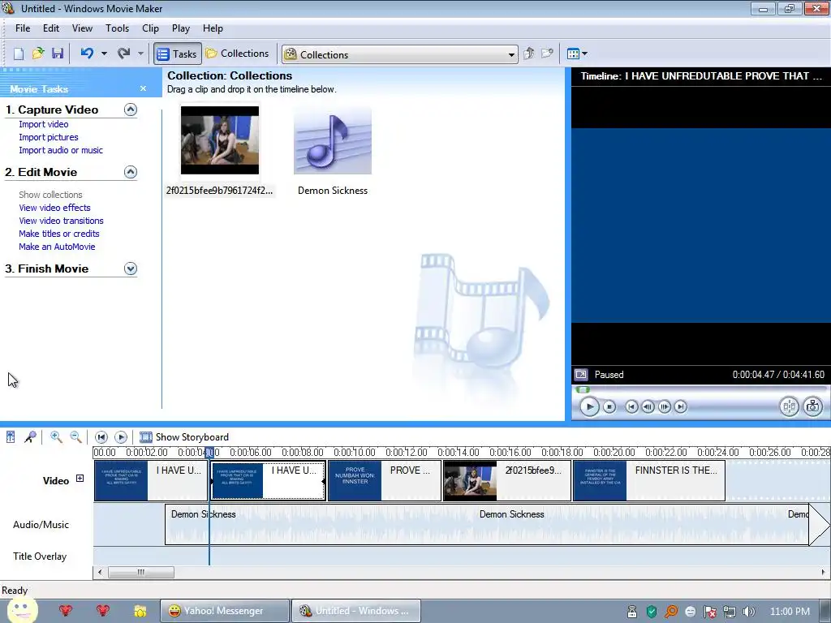This screenshot has width=831, height=623.
Task: Click Show Storyboard button
Action: coord(184,437)
